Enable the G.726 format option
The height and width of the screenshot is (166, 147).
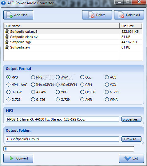click(x=38, y=100)
